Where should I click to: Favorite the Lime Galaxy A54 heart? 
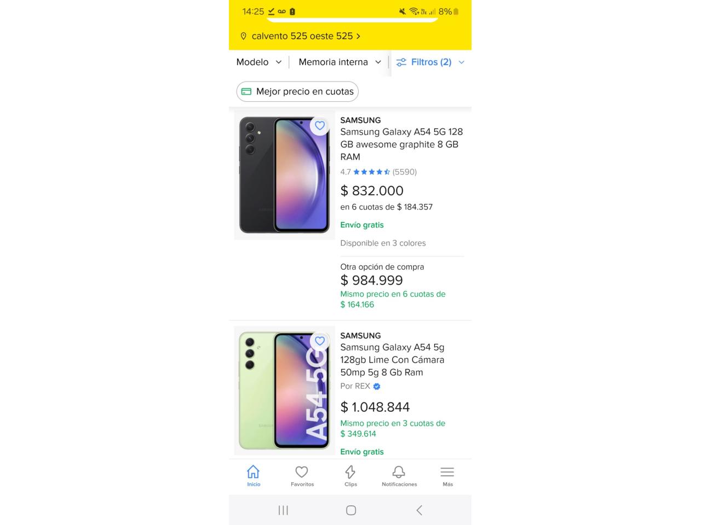coord(320,341)
